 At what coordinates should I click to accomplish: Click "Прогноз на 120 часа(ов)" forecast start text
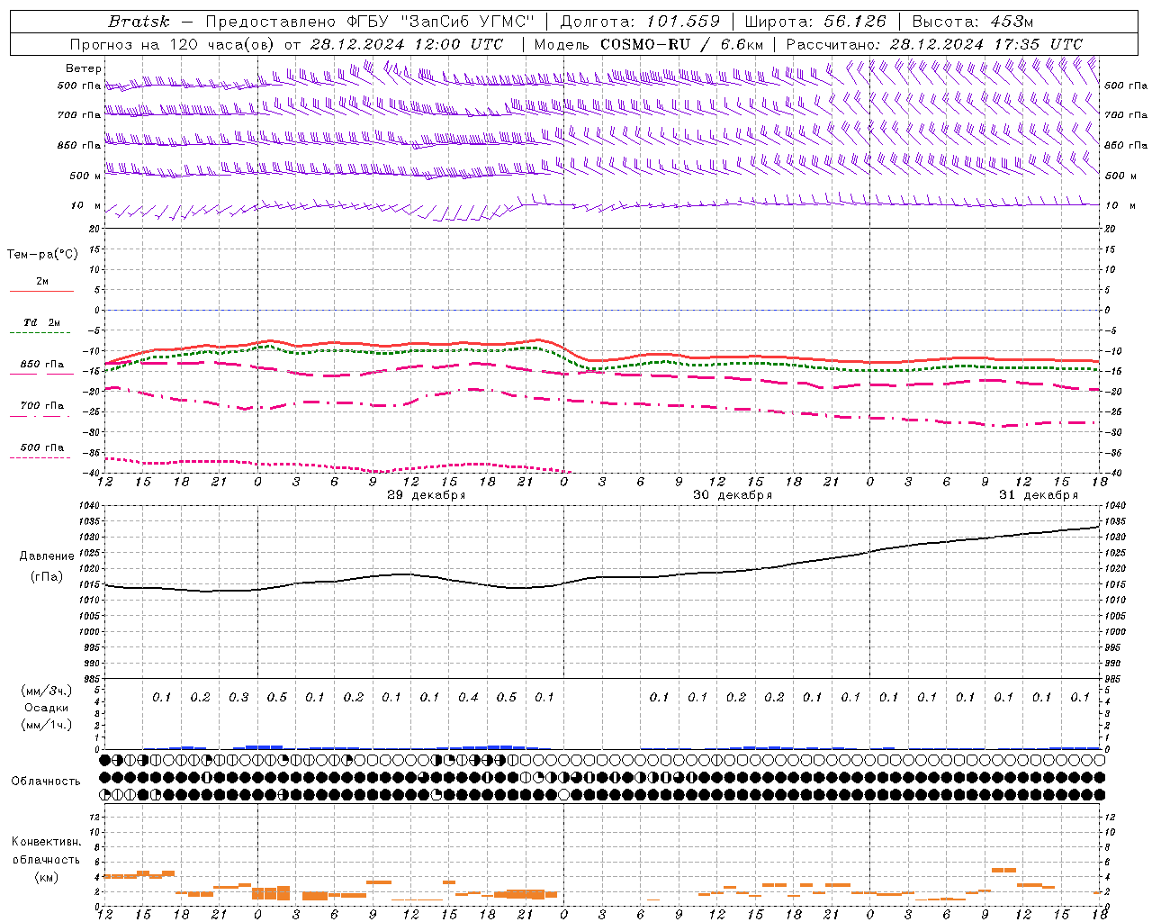pyautogui.click(x=173, y=44)
